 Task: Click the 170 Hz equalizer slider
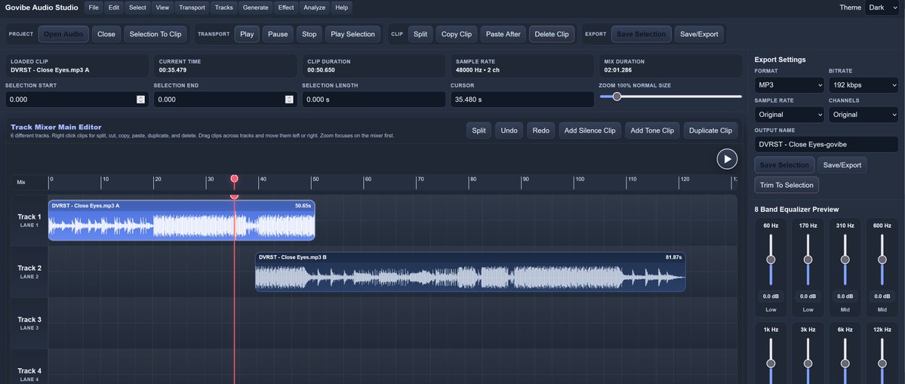(808, 260)
